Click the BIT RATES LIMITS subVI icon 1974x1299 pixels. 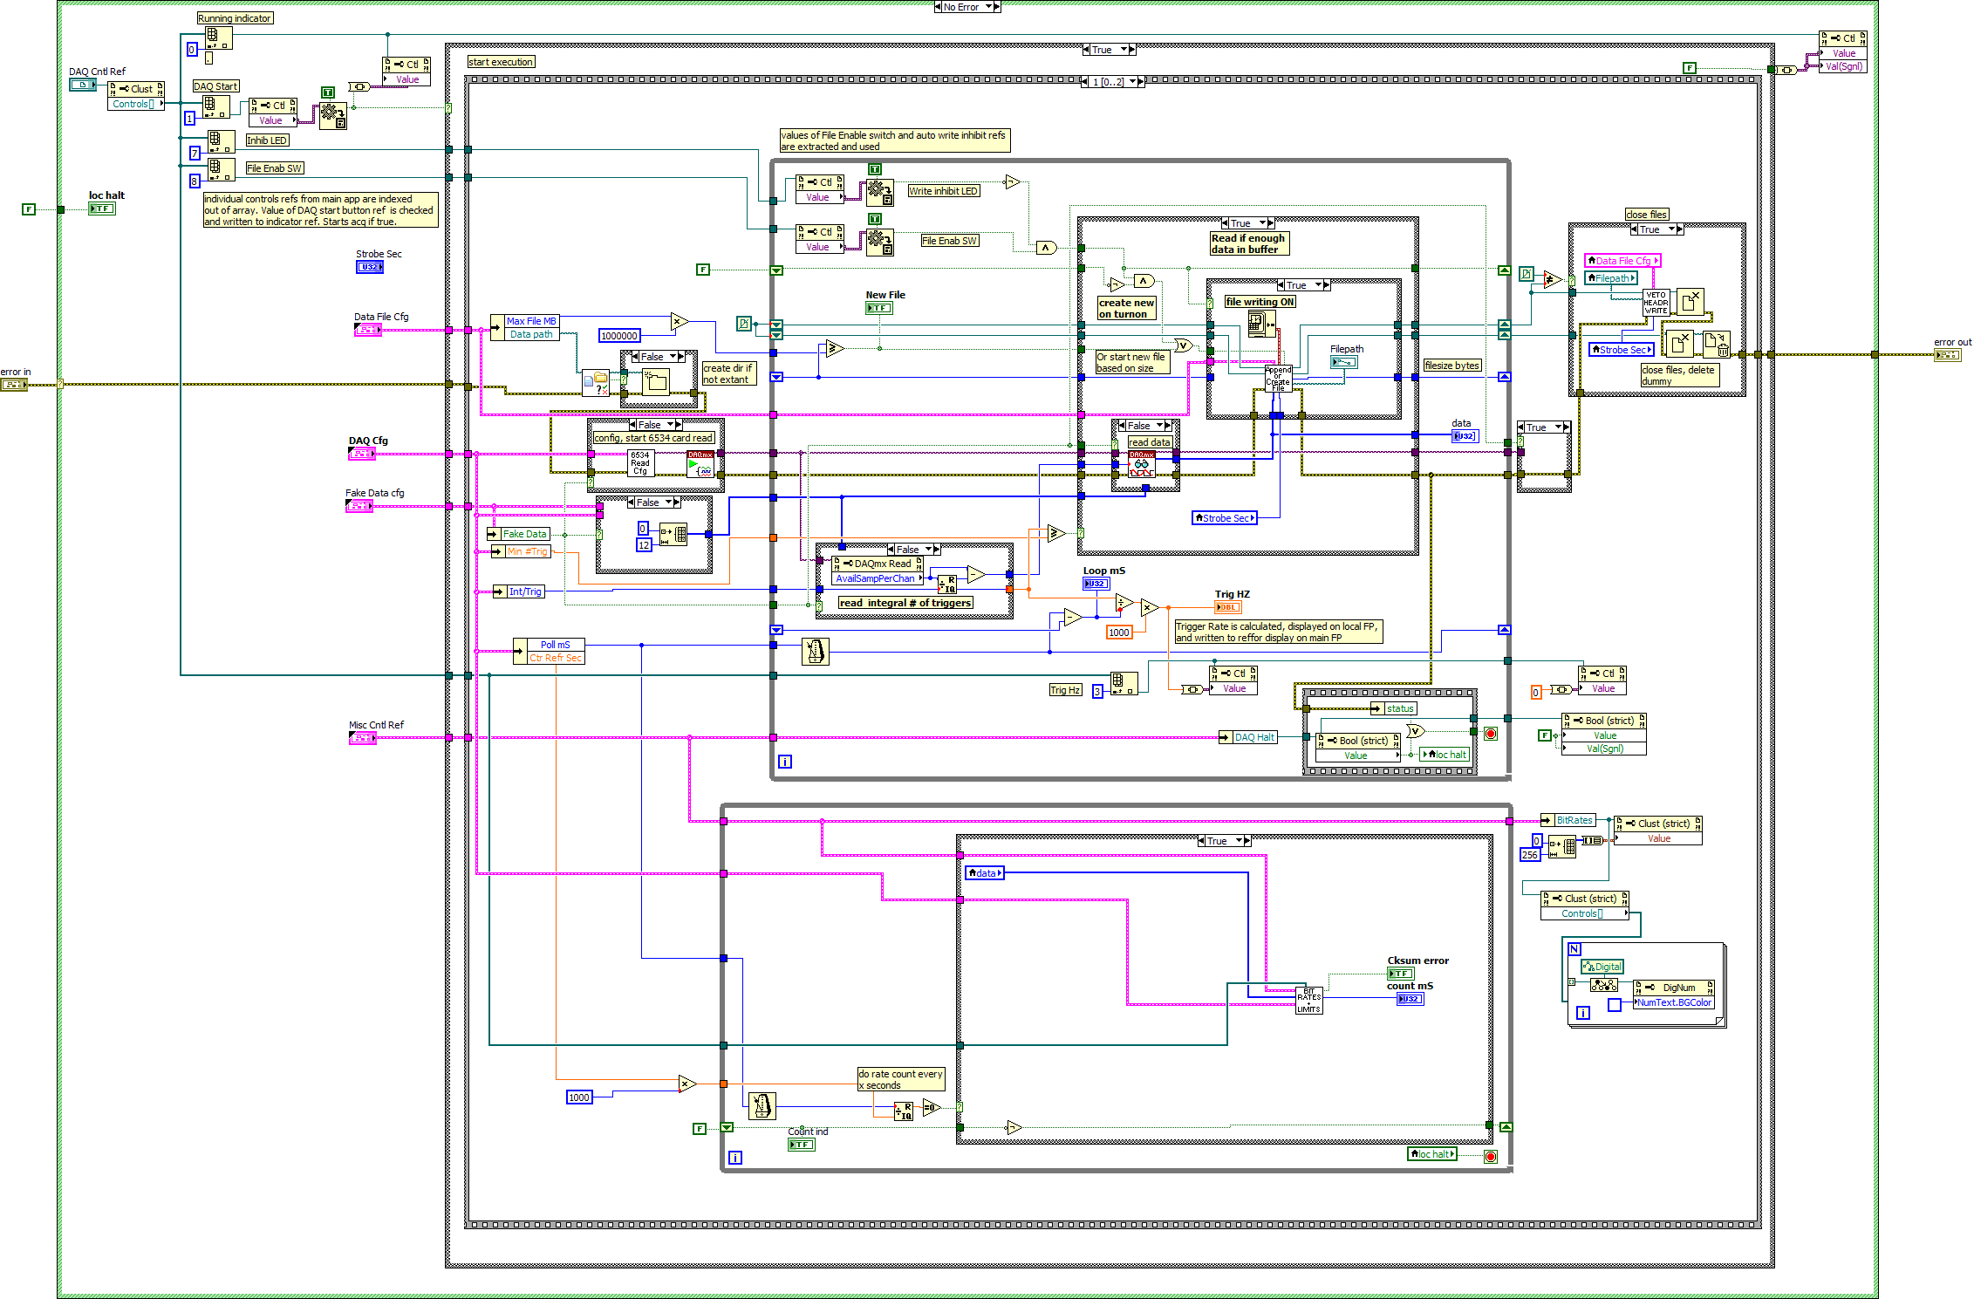[1308, 1000]
